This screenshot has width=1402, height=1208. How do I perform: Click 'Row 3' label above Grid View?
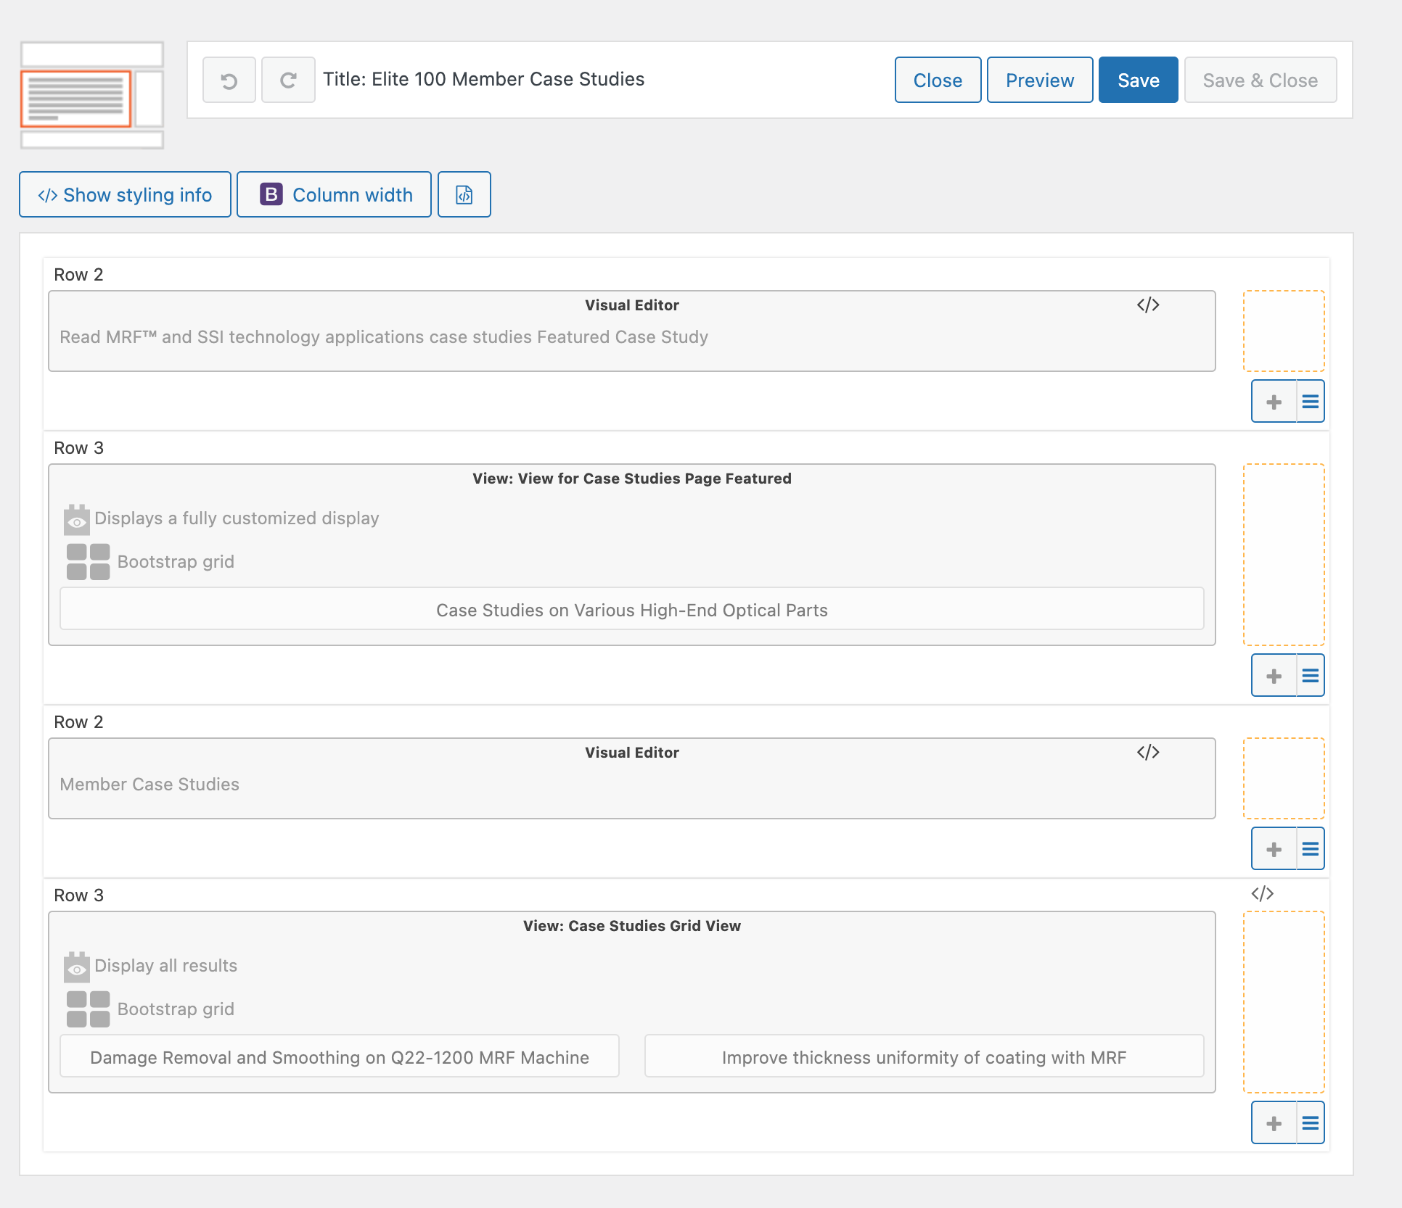click(x=79, y=895)
